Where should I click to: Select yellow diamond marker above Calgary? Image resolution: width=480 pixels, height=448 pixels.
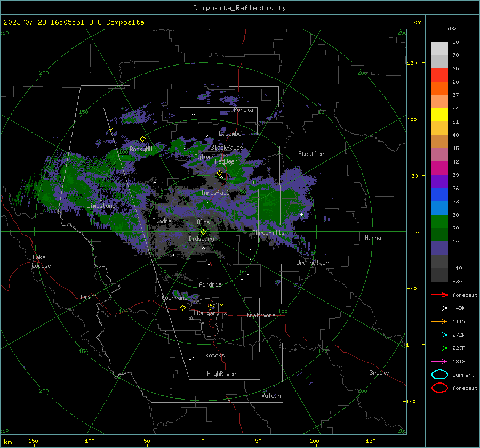click(211, 307)
